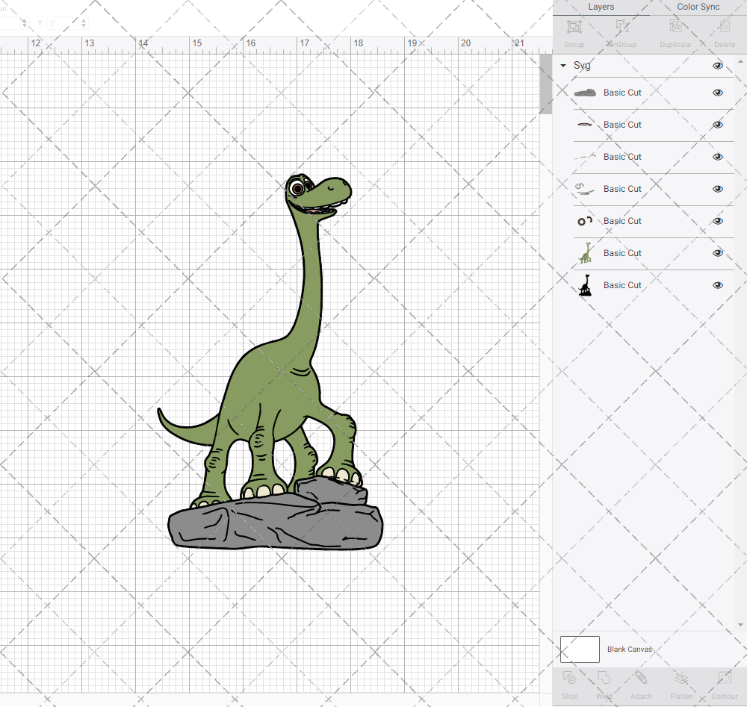Hide the Svg group with its eye toggle
This screenshot has height=707, width=747.
(x=718, y=66)
